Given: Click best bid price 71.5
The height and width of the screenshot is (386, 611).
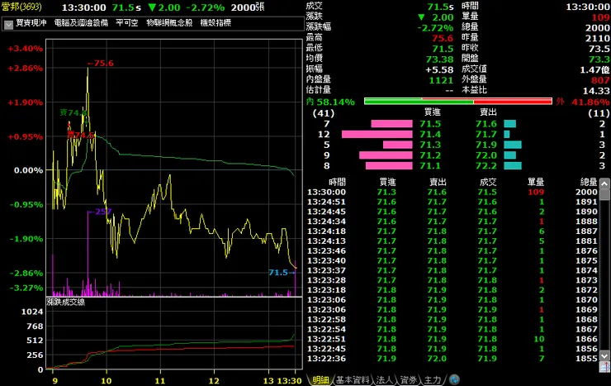Looking at the screenshot, I should pyautogui.click(x=430, y=124).
